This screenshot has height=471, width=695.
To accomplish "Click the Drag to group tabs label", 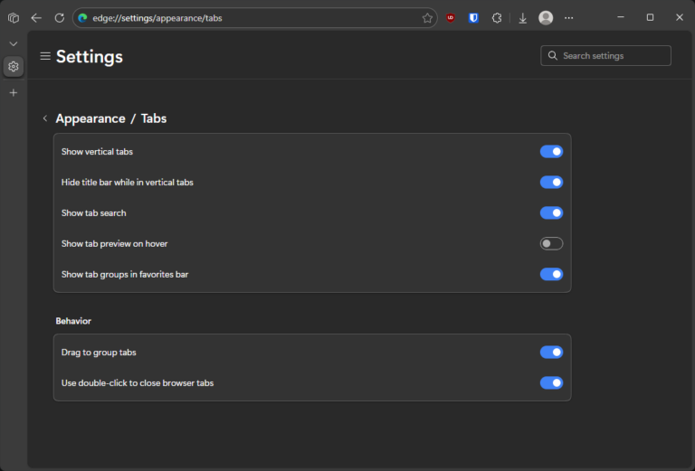I will coord(99,353).
